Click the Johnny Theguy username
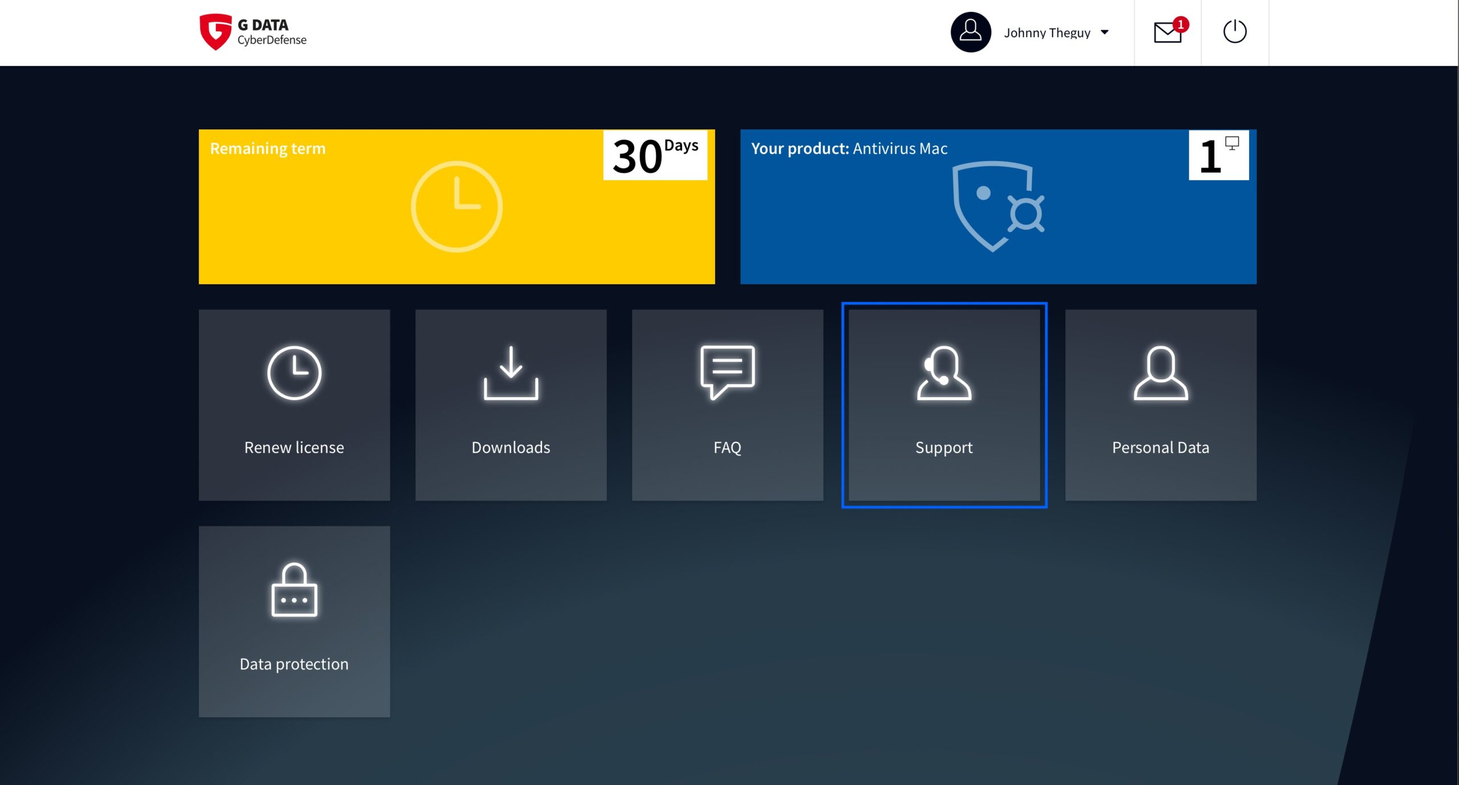 pos(1047,33)
